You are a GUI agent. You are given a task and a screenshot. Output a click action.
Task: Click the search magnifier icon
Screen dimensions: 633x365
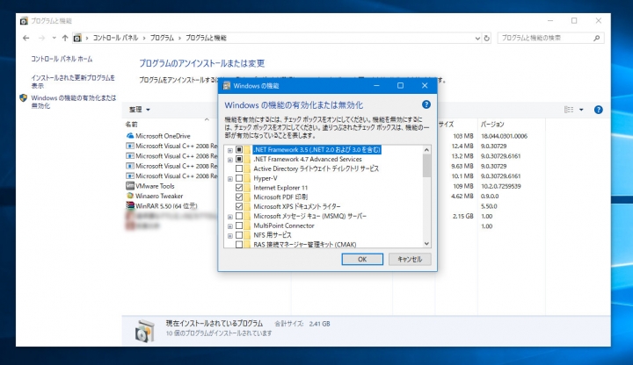pos(597,38)
